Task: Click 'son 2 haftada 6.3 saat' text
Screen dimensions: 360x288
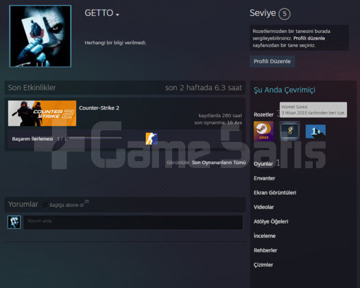Action: tap(203, 88)
